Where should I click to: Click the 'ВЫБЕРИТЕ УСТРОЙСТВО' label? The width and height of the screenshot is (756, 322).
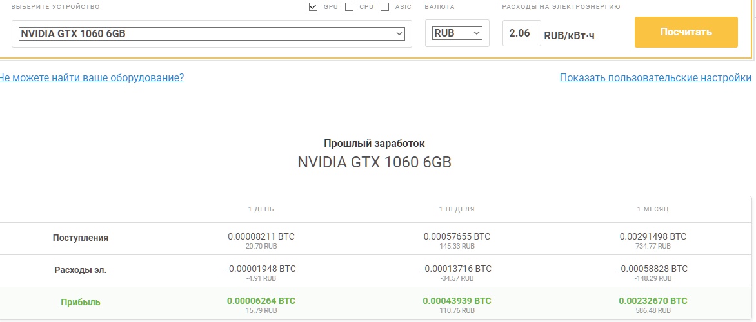point(55,6)
